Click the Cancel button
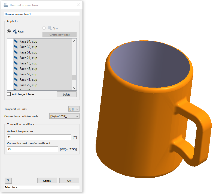The width and height of the screenshot is (213, 194). click(x=47, y=181)
